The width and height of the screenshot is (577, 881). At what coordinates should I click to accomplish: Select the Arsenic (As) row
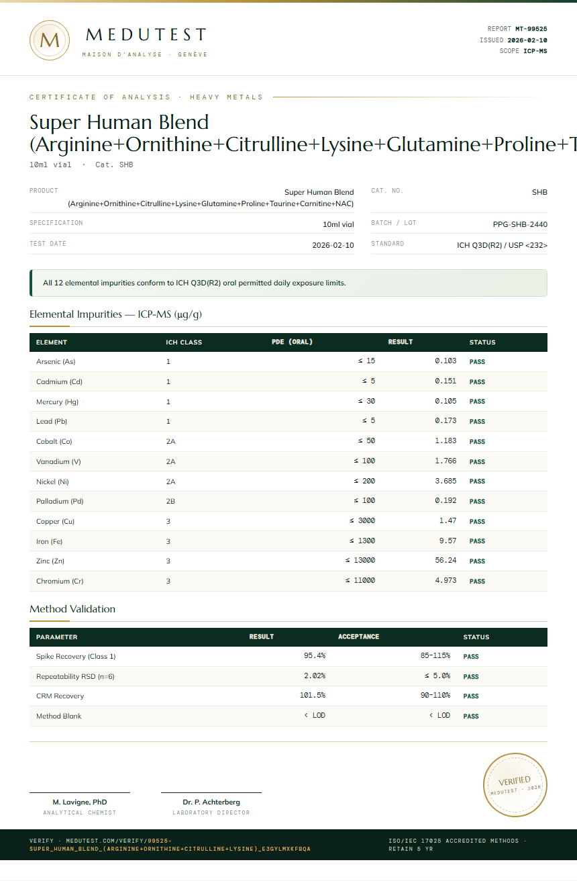288,361
